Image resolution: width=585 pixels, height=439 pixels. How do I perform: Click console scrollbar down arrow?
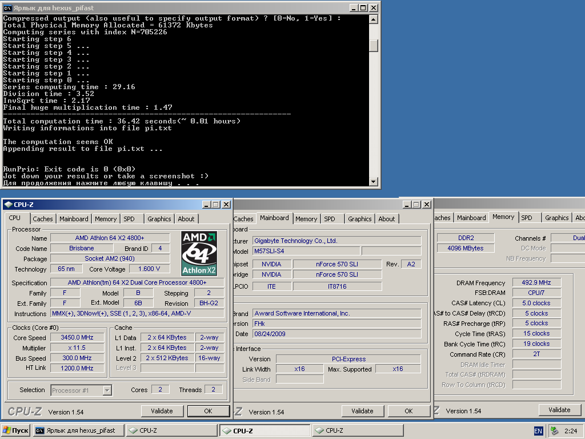(374, 182)
